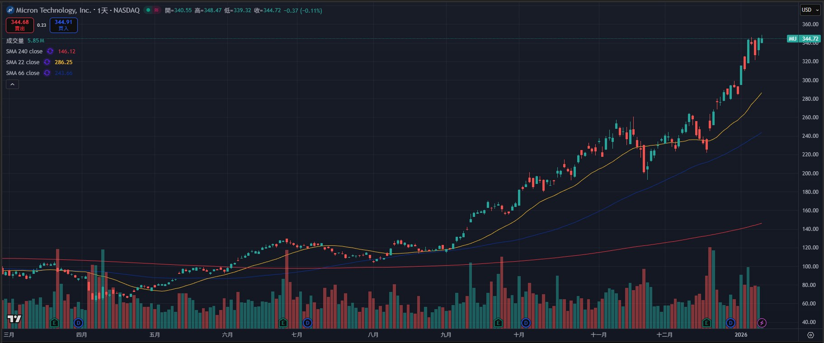Viewport: 824px width, 343px height.
Task: Select the 成交量 volume indicator label
Action: click(x=15, y=41)
